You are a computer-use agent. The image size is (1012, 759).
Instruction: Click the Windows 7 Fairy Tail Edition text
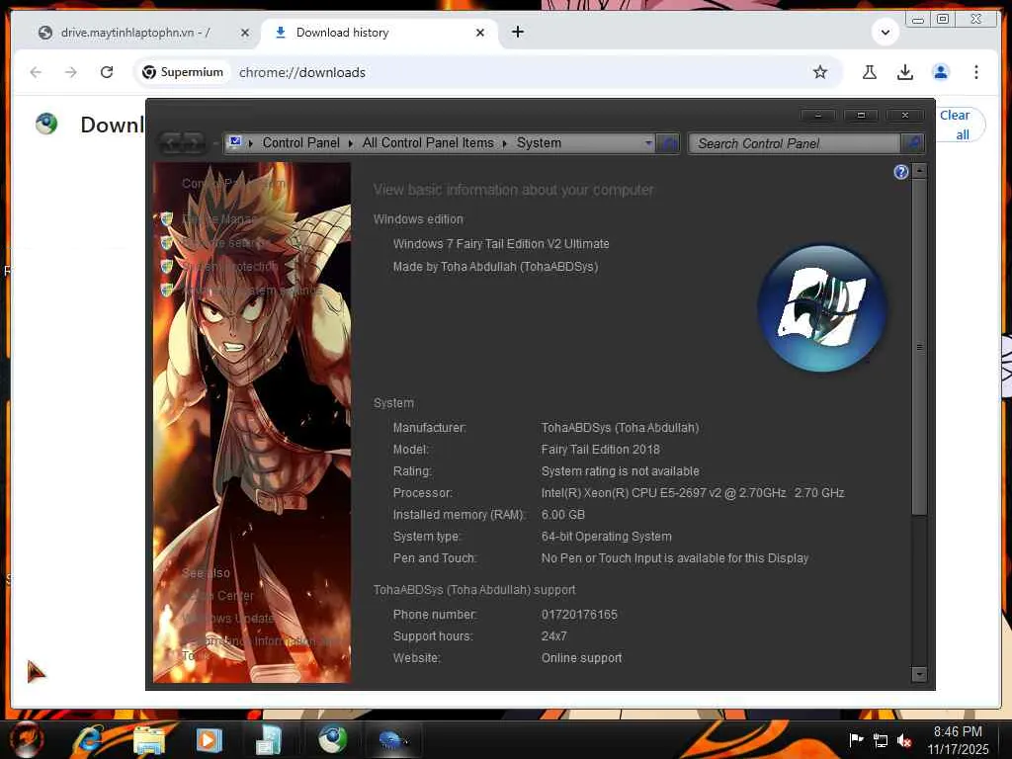pyautogui.click(x=501, y=244)
